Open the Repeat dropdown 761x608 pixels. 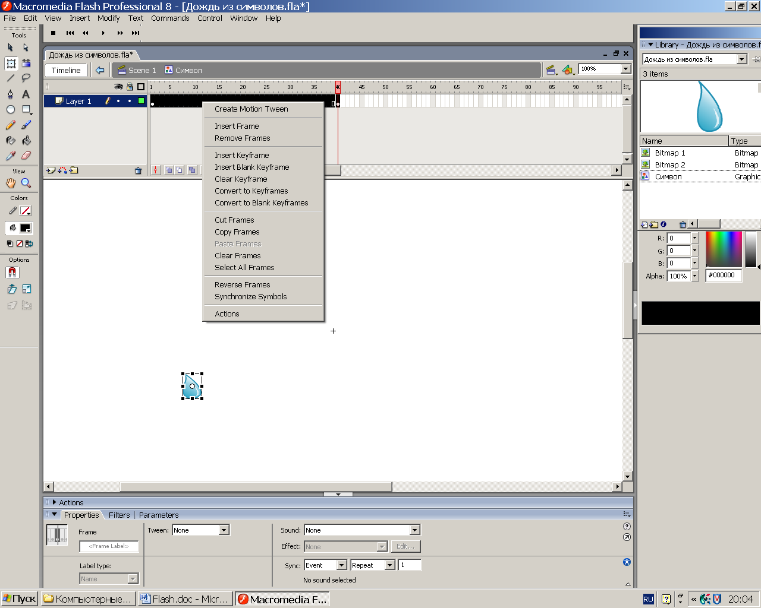[390, 565]
